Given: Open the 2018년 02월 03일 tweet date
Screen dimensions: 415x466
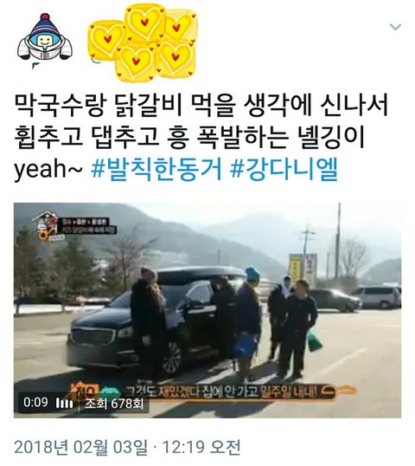Looking at the screenshot, I should pyautogui.click(x=80, y=448).
